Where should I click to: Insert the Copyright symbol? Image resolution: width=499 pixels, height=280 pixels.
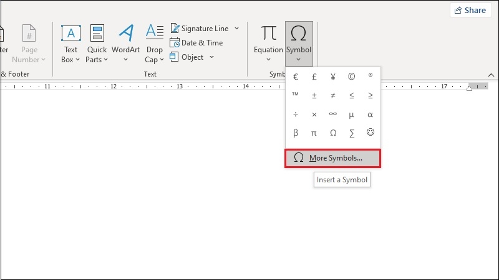(x=351, y=77)
